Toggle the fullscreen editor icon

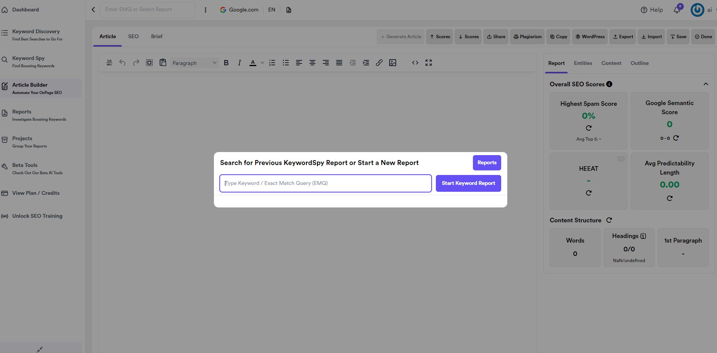click(x=429, y=63)
